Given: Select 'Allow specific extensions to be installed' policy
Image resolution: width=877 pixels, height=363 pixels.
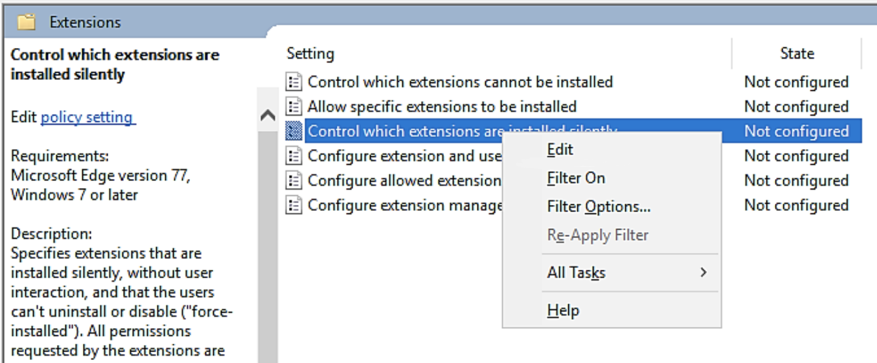Looking at the screenshot, I should click(x=442, y=106).
